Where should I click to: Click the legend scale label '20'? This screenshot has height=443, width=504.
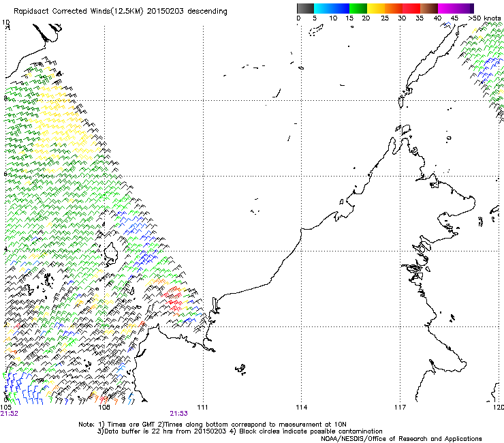366,18
